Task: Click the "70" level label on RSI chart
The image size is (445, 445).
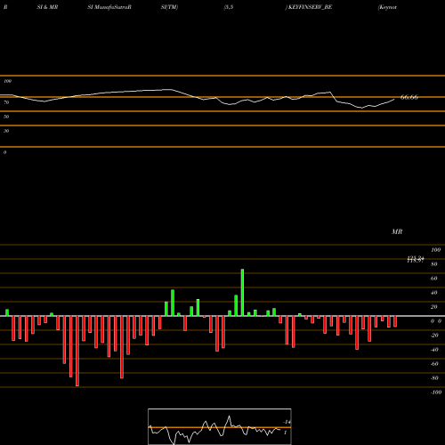Action: coord(6,102)
